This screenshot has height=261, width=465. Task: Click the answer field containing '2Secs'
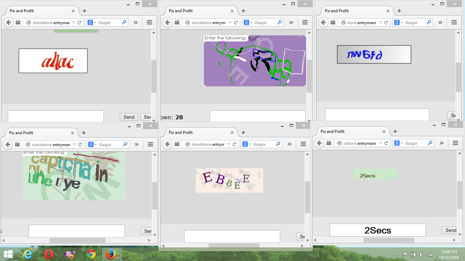pos(378,230)
